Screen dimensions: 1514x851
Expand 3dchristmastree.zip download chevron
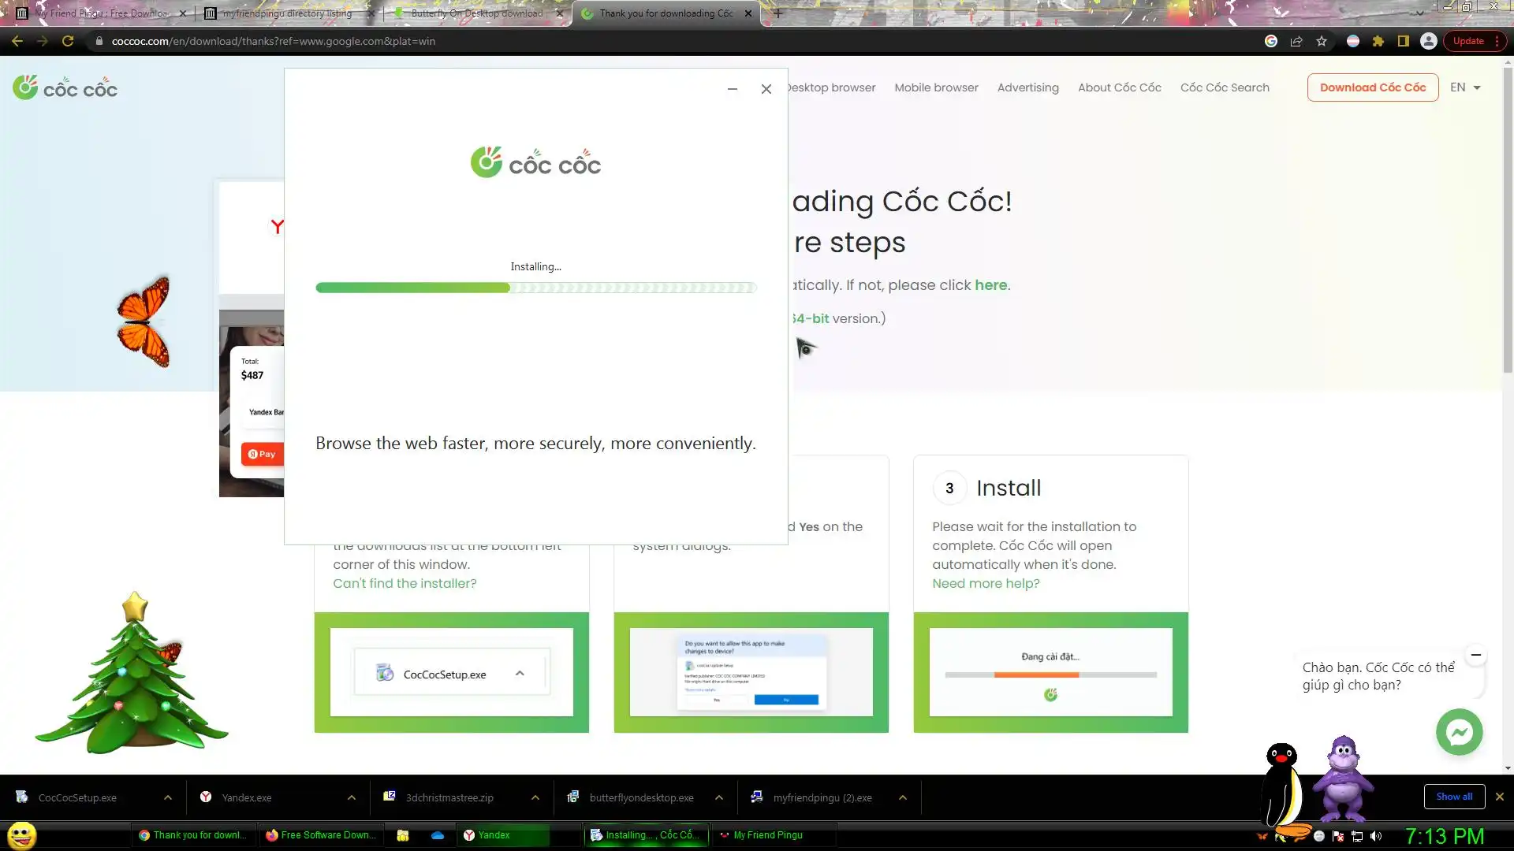coord(535,797)
